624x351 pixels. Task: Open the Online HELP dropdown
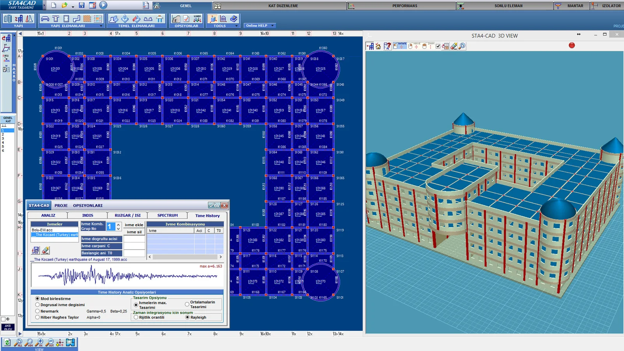point(260,26)
